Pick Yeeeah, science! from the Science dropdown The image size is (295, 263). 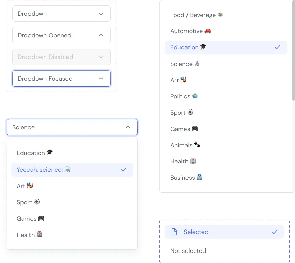[43, 170]
